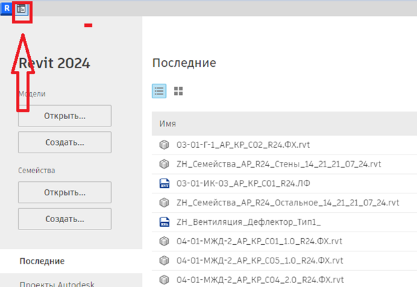Click cloud model icon beside 03-01-Г-1_АР_КР_С02

tap(164, 145)
